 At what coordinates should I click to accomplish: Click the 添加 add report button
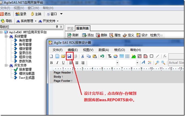(88, 35)
